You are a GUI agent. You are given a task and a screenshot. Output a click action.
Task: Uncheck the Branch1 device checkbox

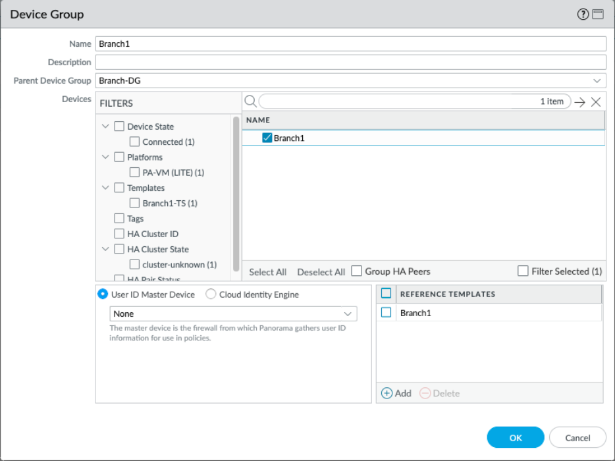(267, 138)
